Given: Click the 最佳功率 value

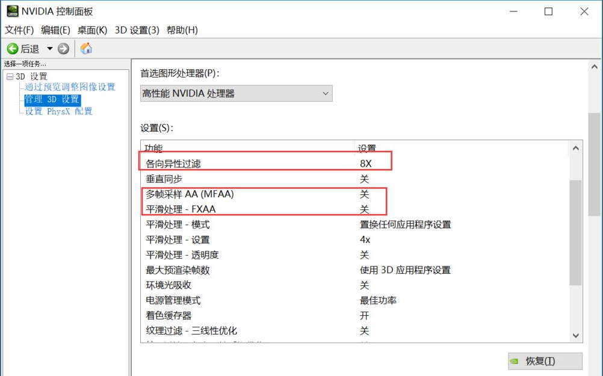Looking at the screenshot, I should pyautogui.click(x=378, y=300).
